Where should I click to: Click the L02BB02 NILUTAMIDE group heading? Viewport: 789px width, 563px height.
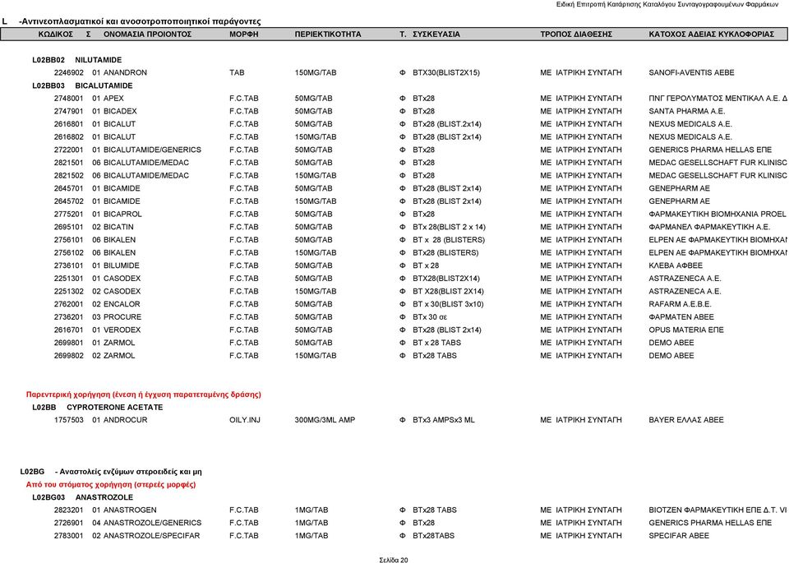(x=77, y=60)
